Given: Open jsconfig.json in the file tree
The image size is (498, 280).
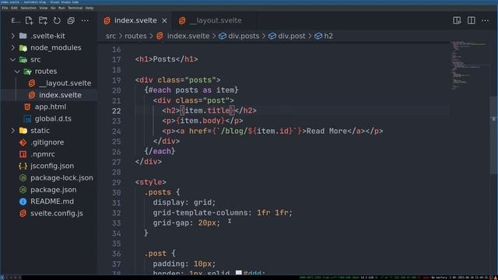Looking at the screenshot, I should pyautogui.click(x=52, y=166).
